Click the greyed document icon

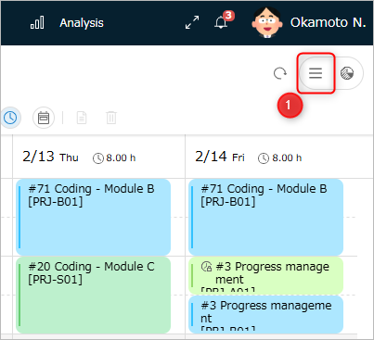point(82,118)
